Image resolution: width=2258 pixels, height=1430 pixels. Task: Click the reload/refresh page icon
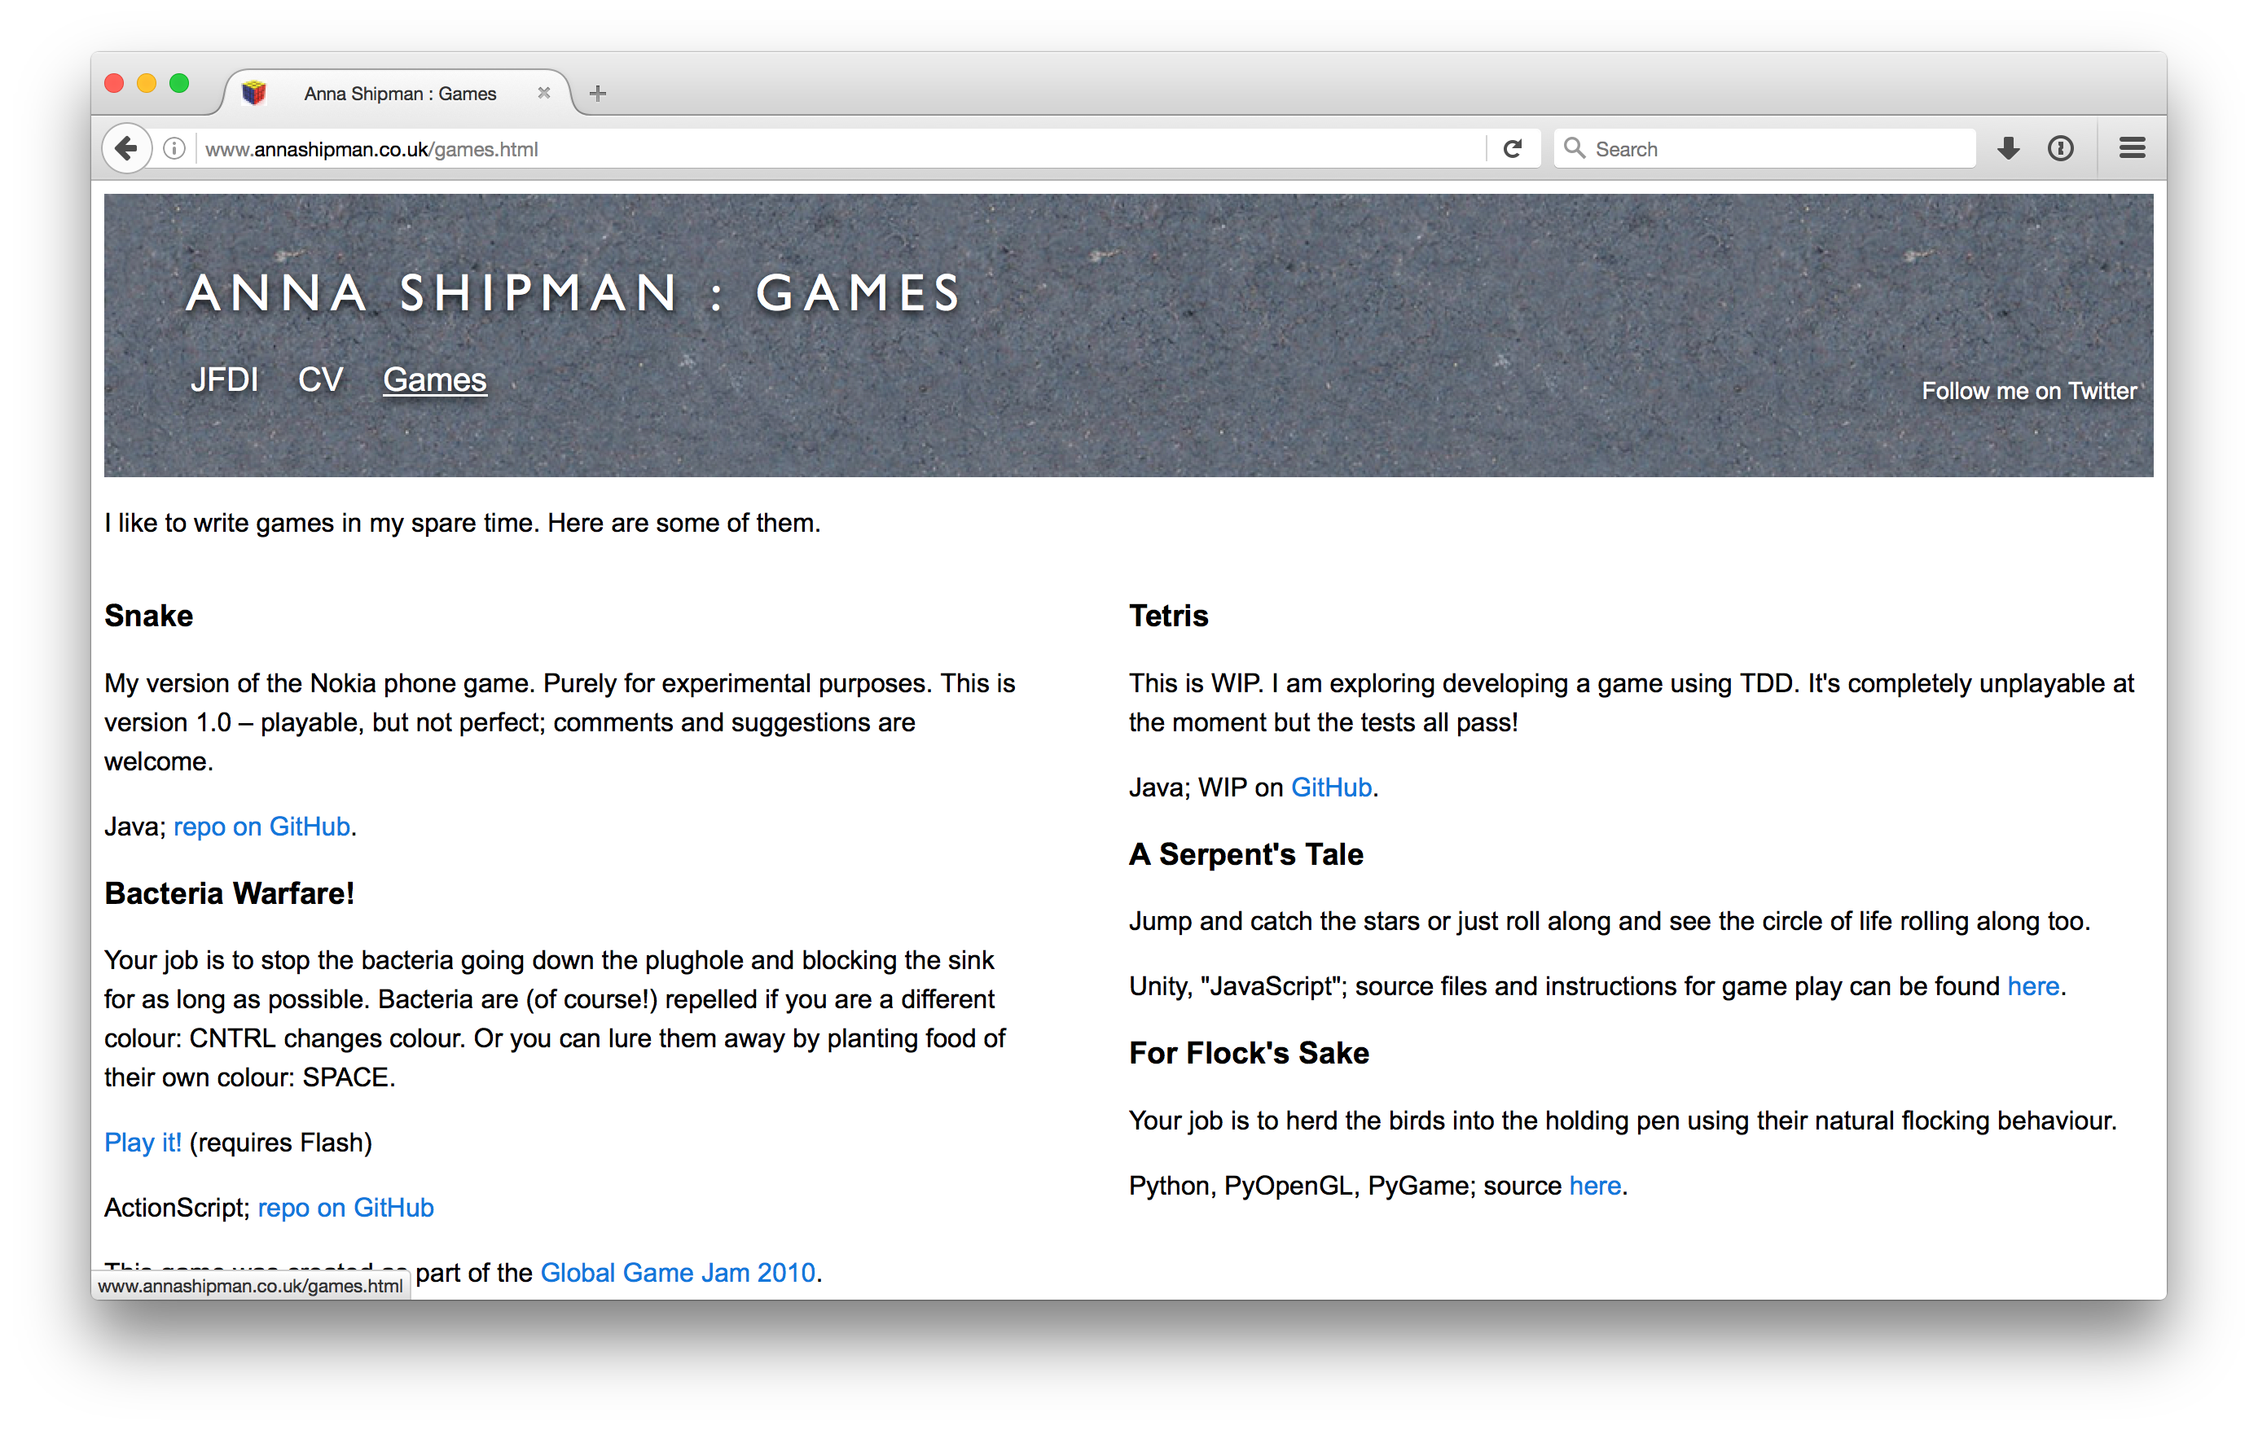[x=1513, y=148]
